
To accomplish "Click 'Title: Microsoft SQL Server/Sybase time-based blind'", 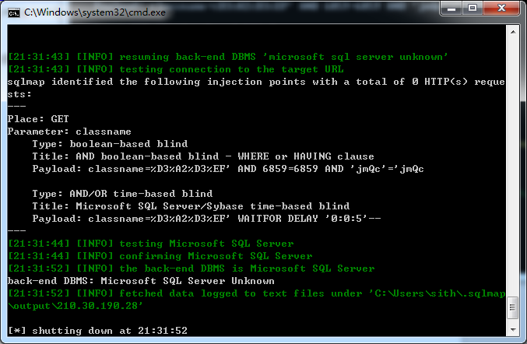I will click(191, 206).
